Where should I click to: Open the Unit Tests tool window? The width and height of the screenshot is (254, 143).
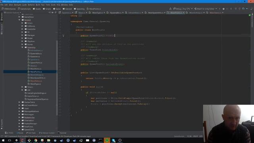[31, 133]
